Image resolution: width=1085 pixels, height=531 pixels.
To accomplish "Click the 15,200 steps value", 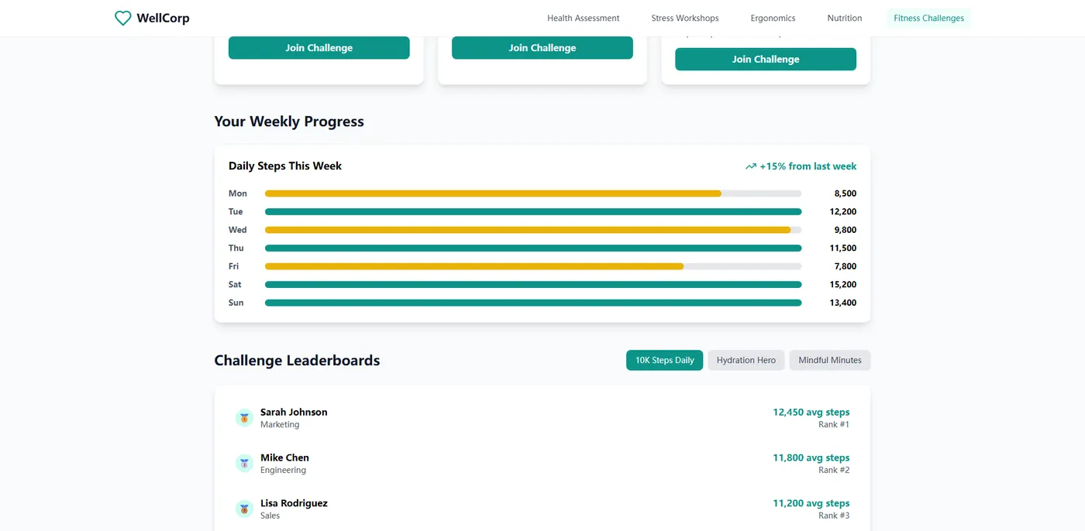I will 842,284.
